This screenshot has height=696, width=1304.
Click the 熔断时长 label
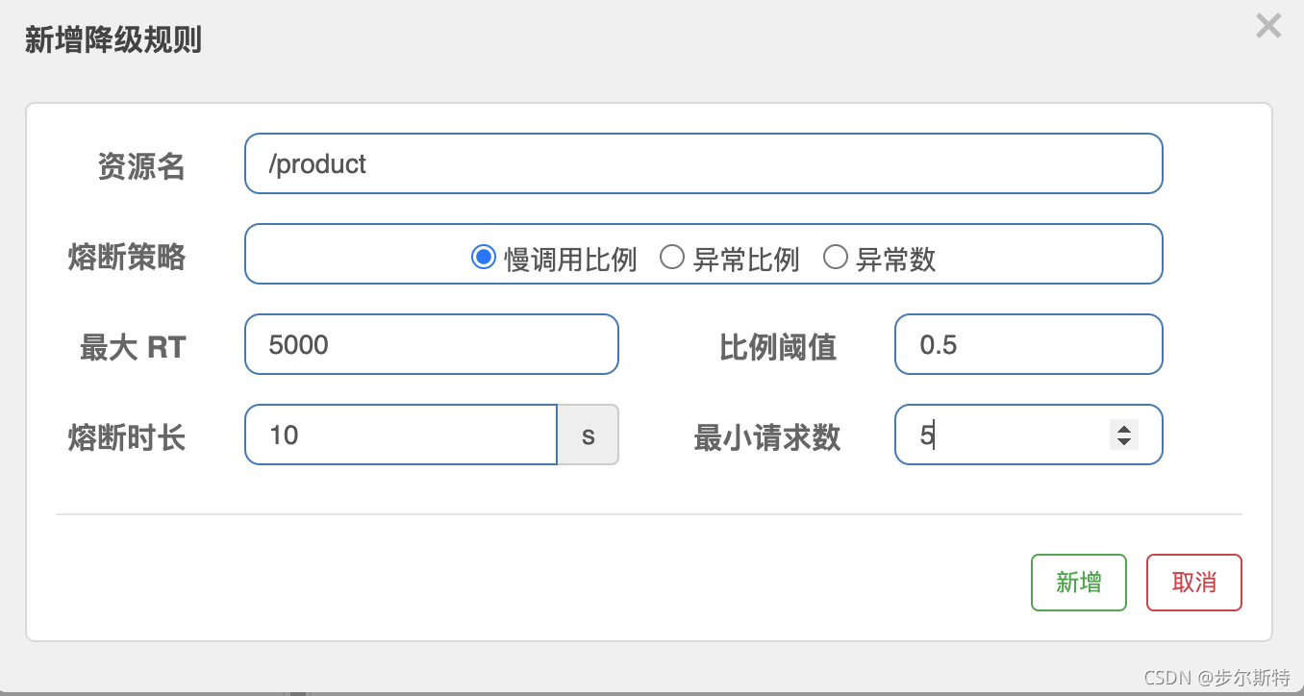tap(127, 437)
